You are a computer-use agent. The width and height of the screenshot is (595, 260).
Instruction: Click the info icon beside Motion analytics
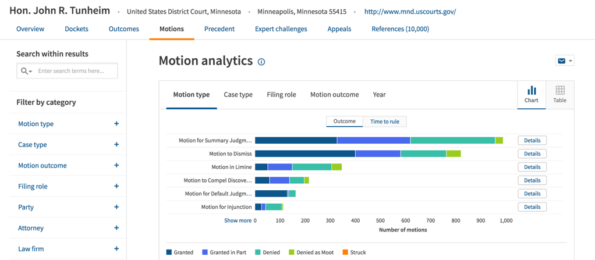coord(261,62)
